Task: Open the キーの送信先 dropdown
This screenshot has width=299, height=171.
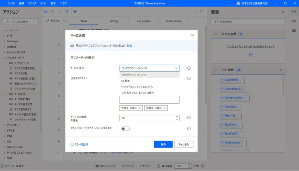Action: coord(149,68)
